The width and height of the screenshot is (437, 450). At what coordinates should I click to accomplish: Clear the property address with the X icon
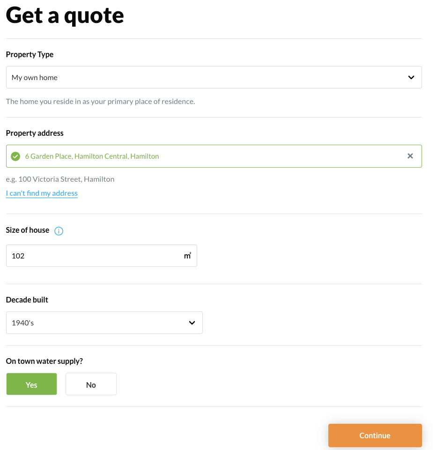tap(410, 156)
